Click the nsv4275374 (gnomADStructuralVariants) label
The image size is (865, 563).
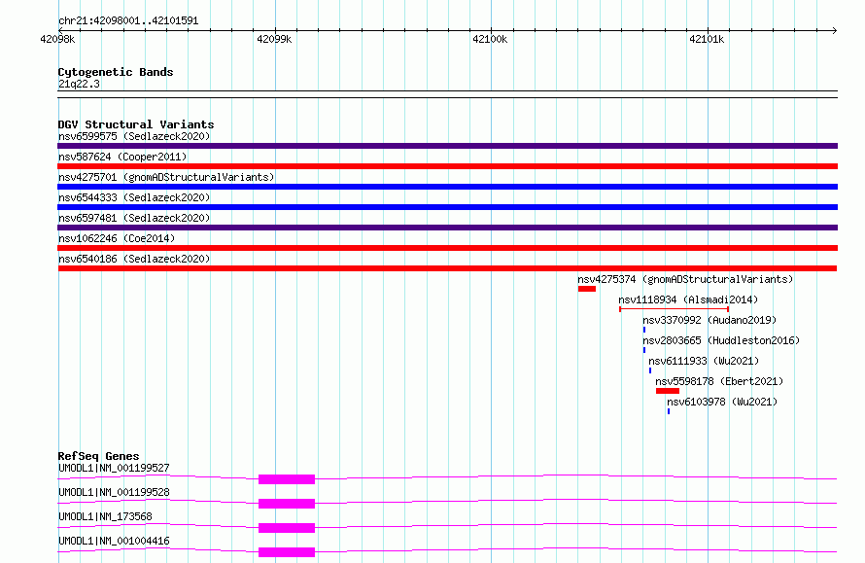pos(685,279)
